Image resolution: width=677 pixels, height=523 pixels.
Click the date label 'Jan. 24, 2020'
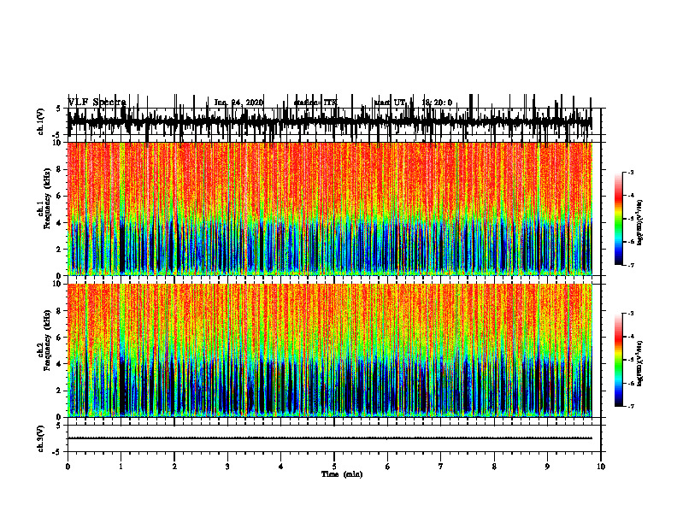(238, 103)
